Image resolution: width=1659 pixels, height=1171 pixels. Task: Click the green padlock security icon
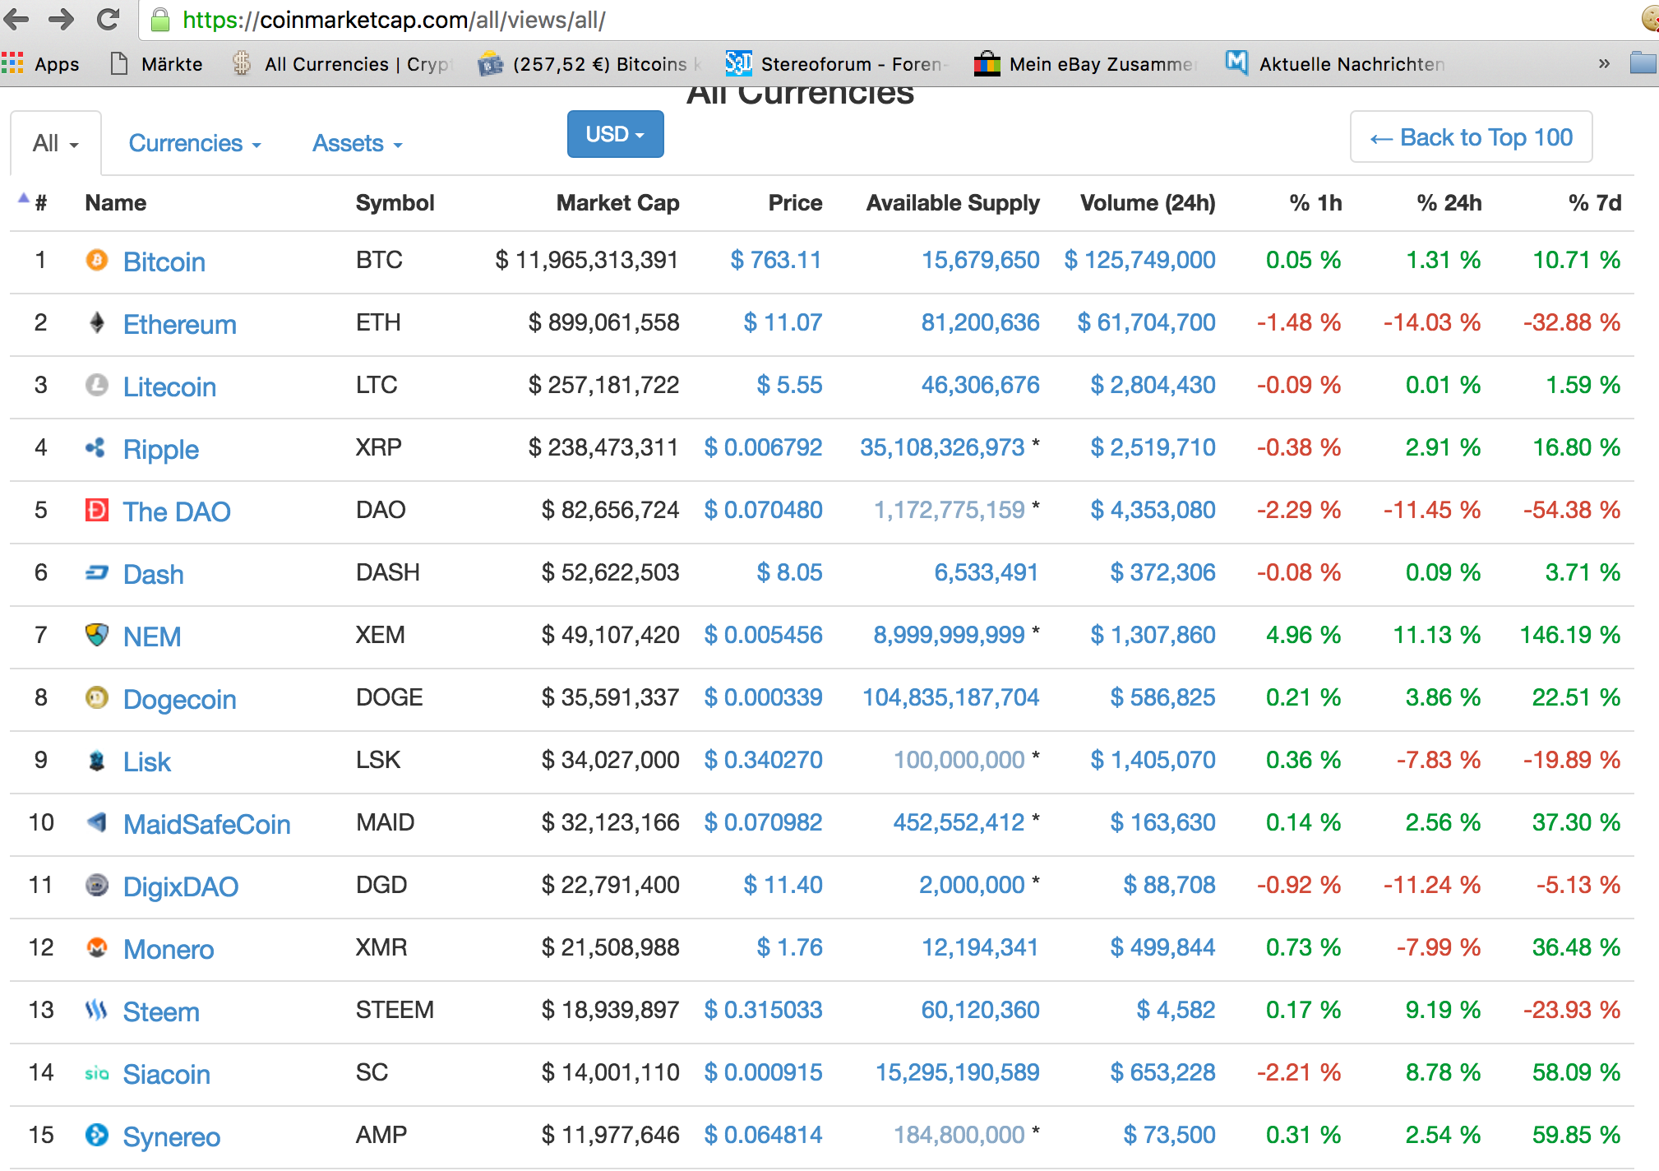coord(160,20)
